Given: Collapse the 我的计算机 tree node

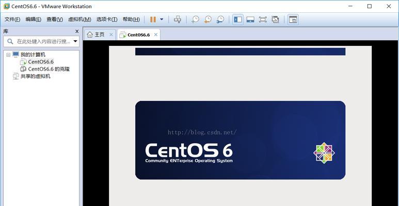Looking at the screenshot, I should [8, 55].
